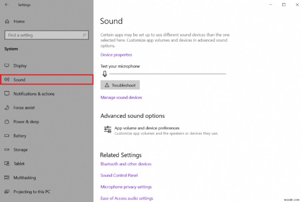Screen dimensions: 302x202
Task: Click the Sound speaker icon
Action: tap(7, 79)
